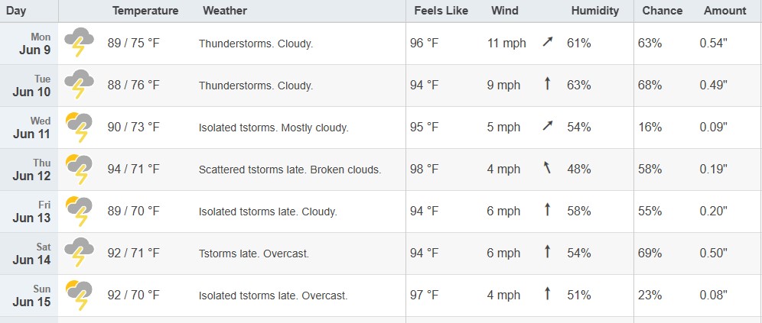Image resolution: width=762 pixels, height=323 pixels.
Task: Click the 'Scattered tstorms late. Broken clouds.' text
Action: (x=290, y=170)
